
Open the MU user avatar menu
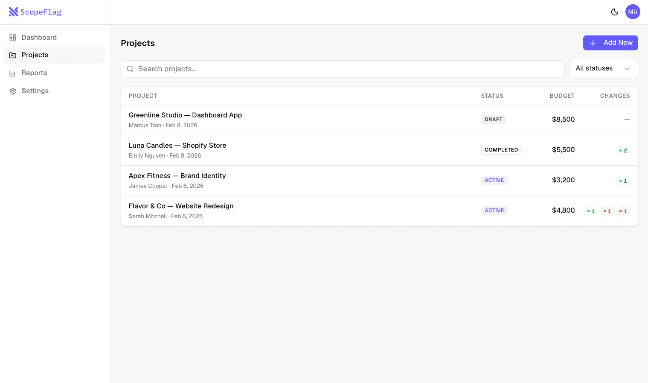[633, 12]
